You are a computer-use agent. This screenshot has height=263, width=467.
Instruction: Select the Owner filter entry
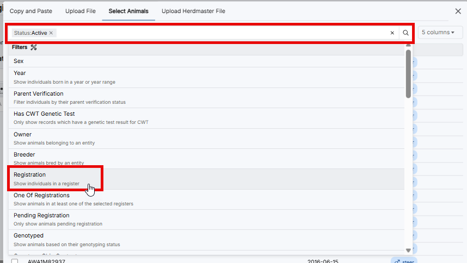point(23,135)
